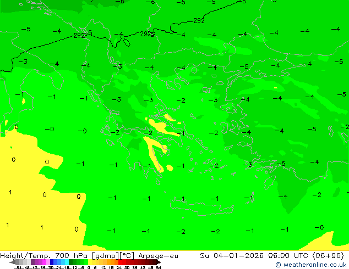This screenshot has height=269, width=349.
Task: Click the dark purple swatch above -42 on the scale
Action: coord(32,262)
